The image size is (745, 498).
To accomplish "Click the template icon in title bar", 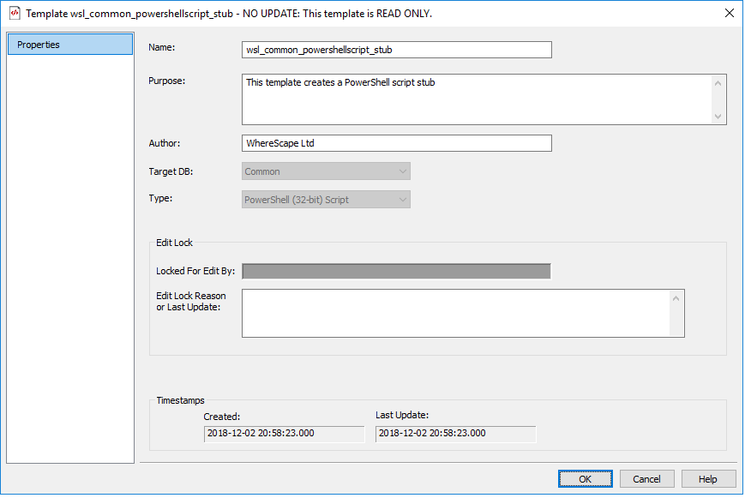I will click(13, 14).
